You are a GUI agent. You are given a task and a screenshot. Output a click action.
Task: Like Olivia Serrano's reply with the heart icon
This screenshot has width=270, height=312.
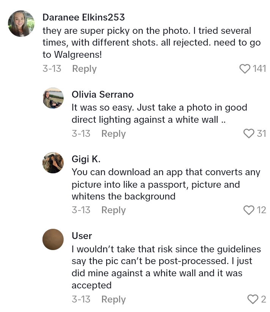tap(249, 134)
